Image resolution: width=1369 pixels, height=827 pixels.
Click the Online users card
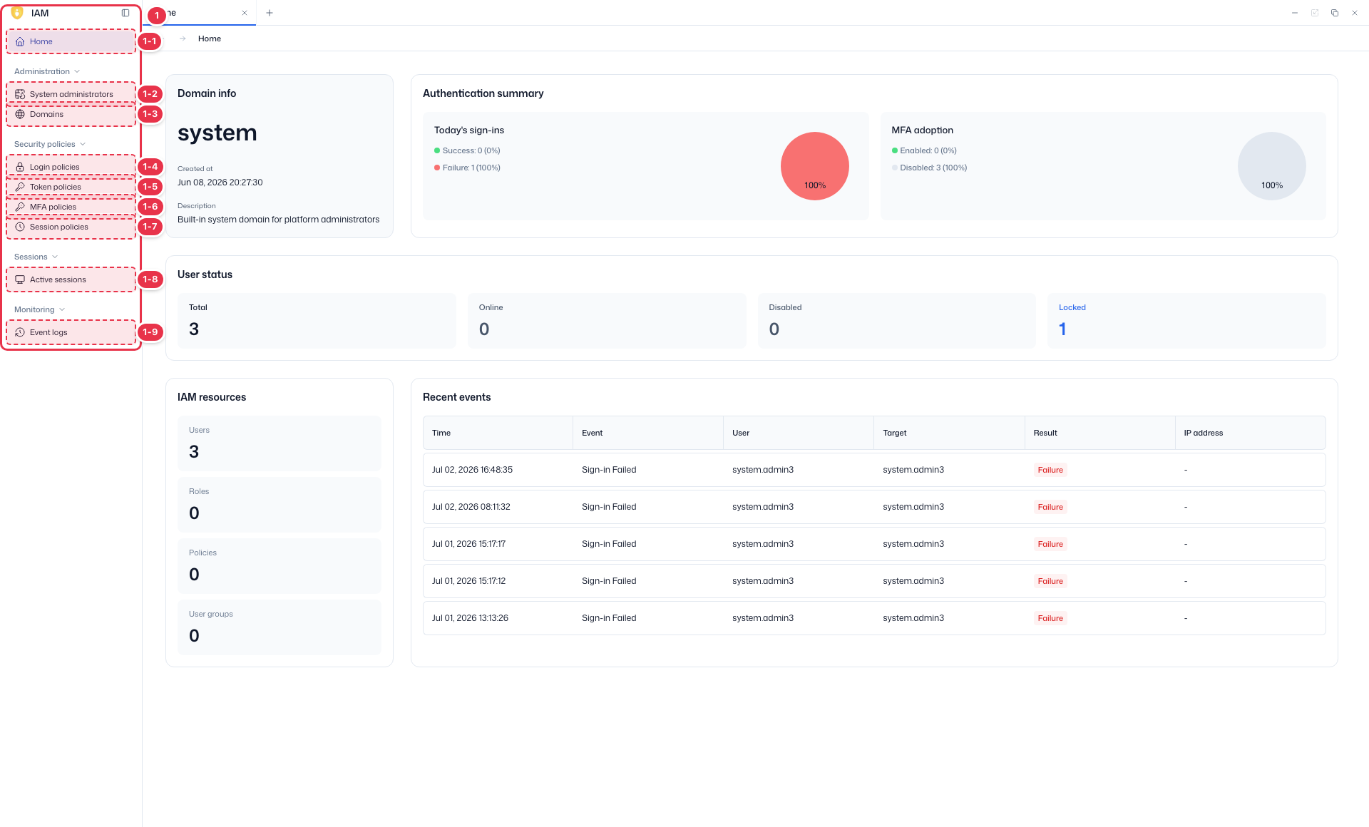(607, 321)
